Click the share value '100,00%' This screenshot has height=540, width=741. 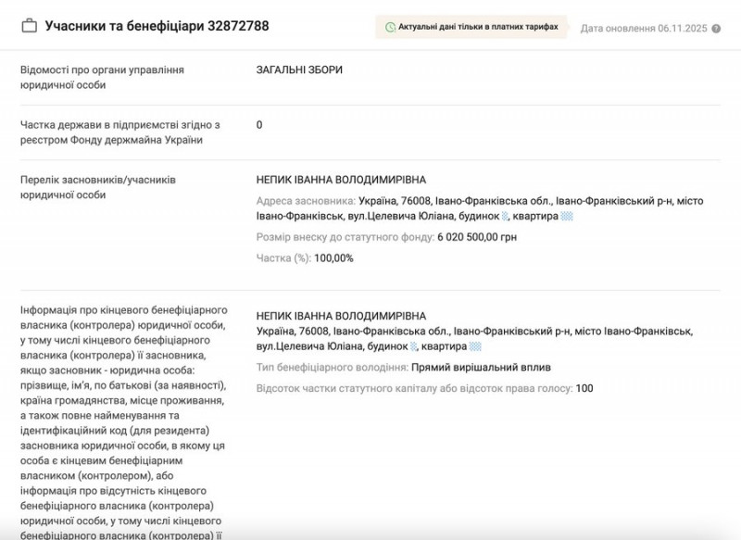(333, 257)
